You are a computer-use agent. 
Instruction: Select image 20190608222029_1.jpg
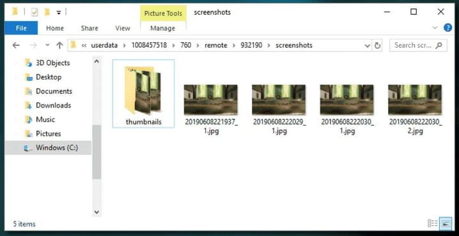coord(279,109)
